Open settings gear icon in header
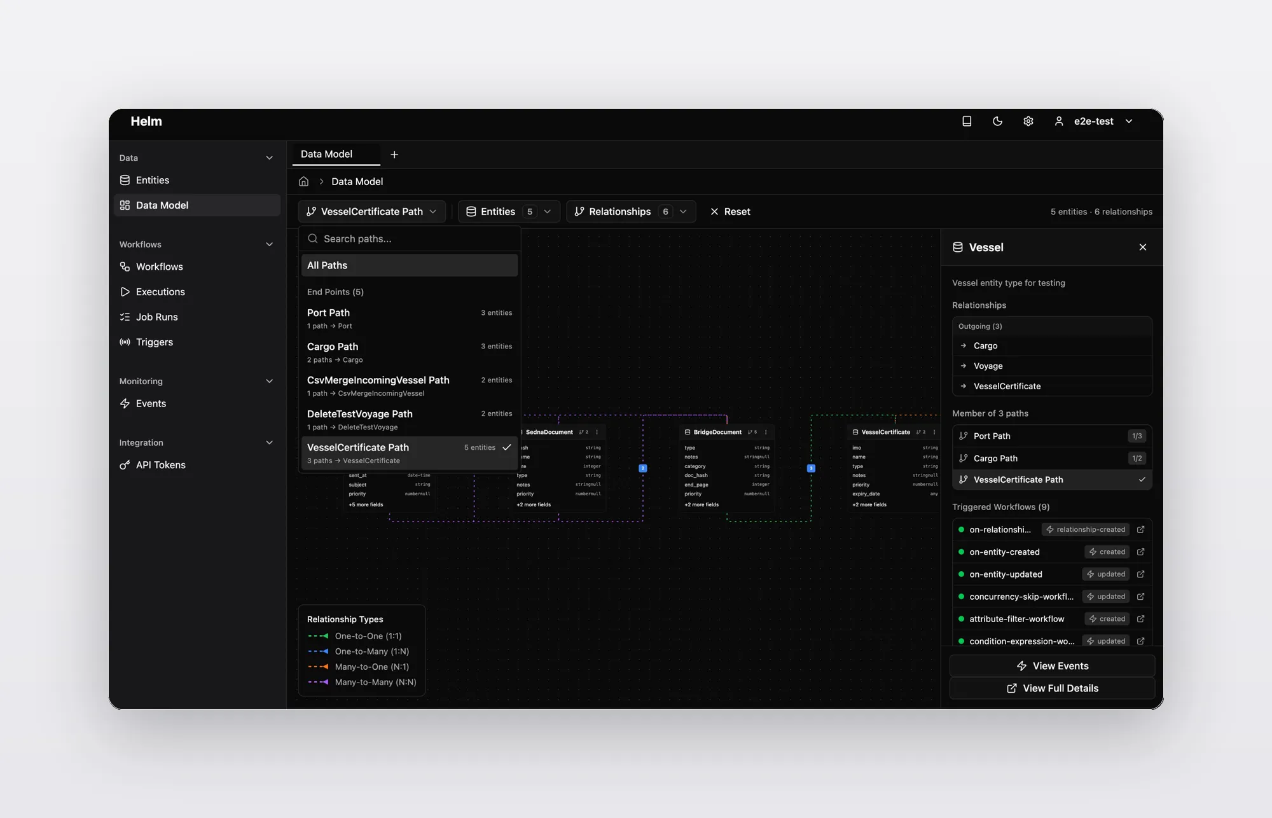 tap(1028, 121)
